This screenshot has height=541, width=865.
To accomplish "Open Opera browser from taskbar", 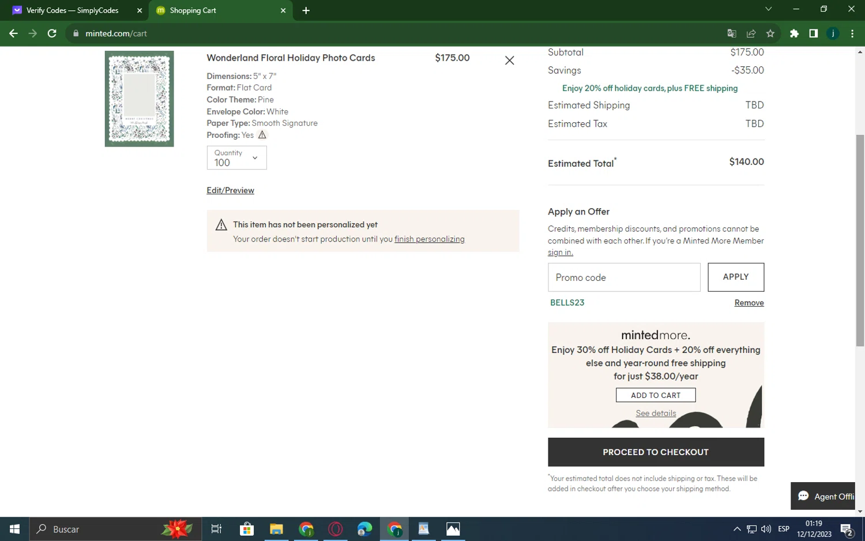I will [x=335, y=529].
